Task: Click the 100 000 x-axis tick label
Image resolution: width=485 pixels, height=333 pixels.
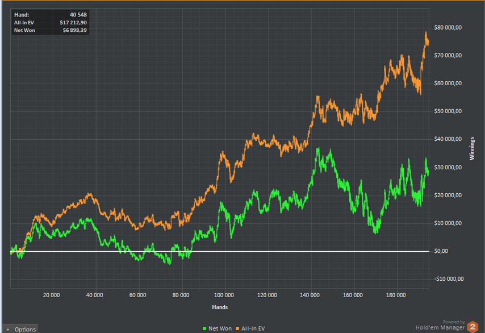Action: (x=224, y=295)
